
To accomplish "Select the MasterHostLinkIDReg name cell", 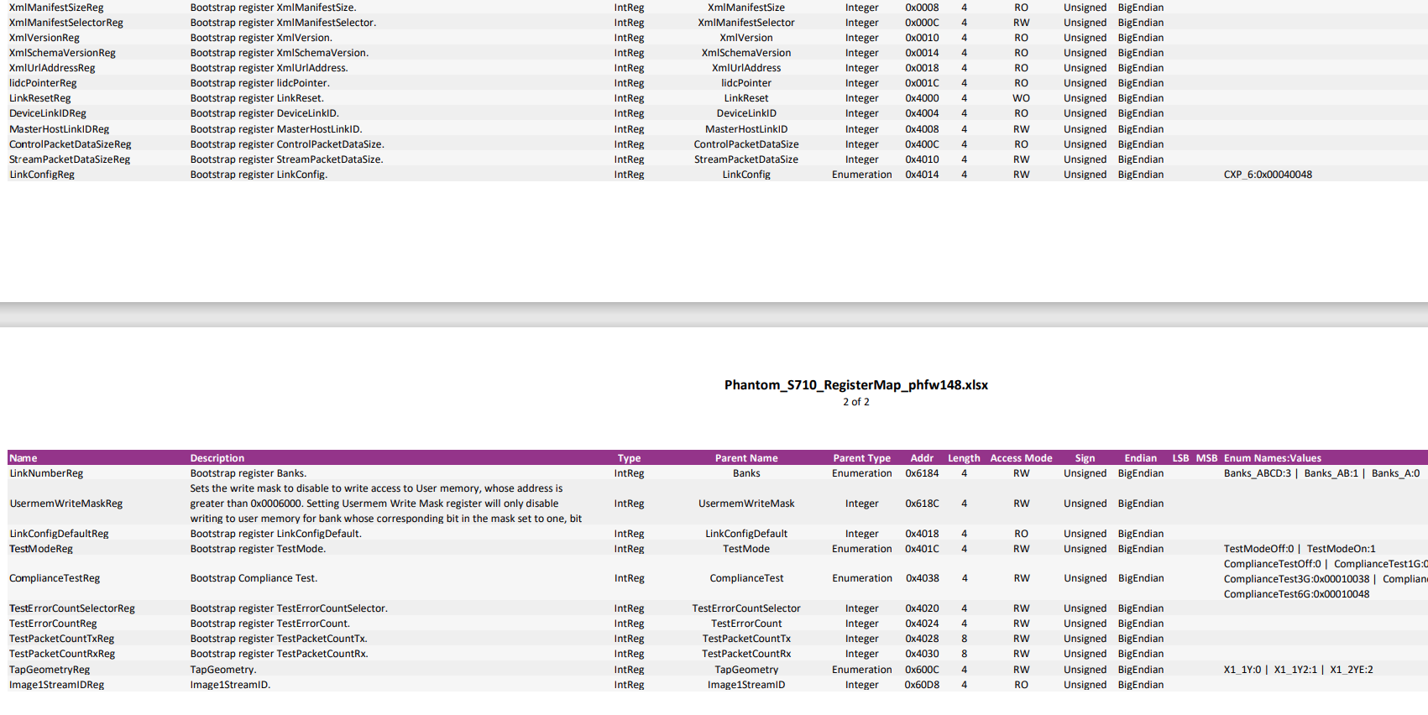I will [x=60, y=129].
